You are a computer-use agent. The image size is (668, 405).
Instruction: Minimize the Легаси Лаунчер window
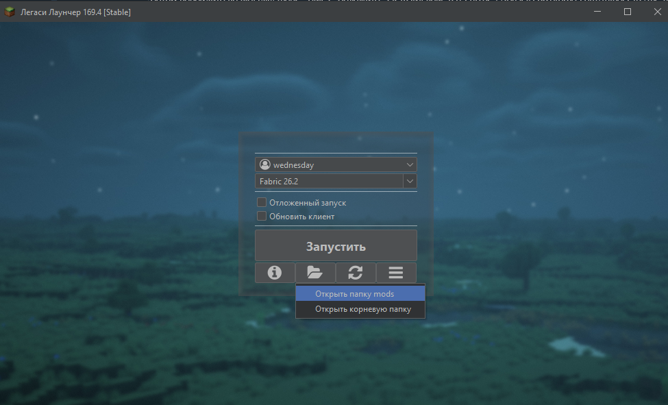point(597,12)
